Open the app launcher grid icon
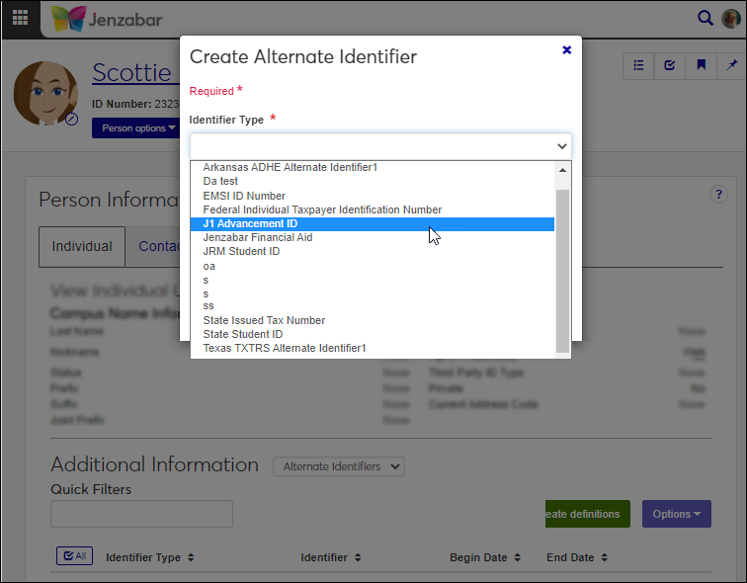 pos(20,18)
